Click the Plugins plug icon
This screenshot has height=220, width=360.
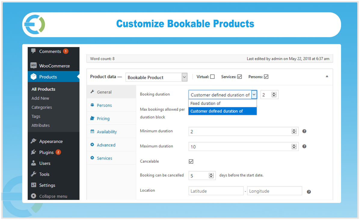34,152
